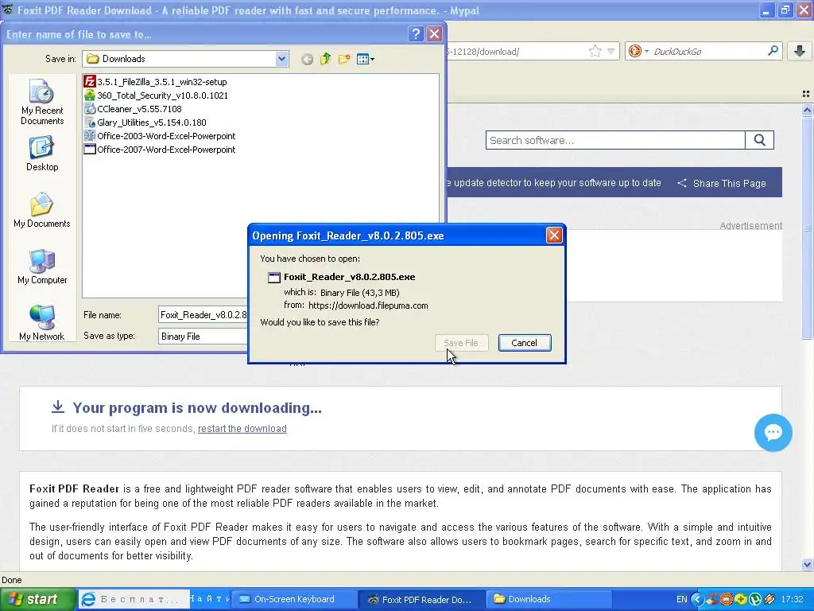Switch to On-Screen Keyboard taskbar item
Image resolution: width=814 pixels, height=611 pixels.
[x=293, y=599]
